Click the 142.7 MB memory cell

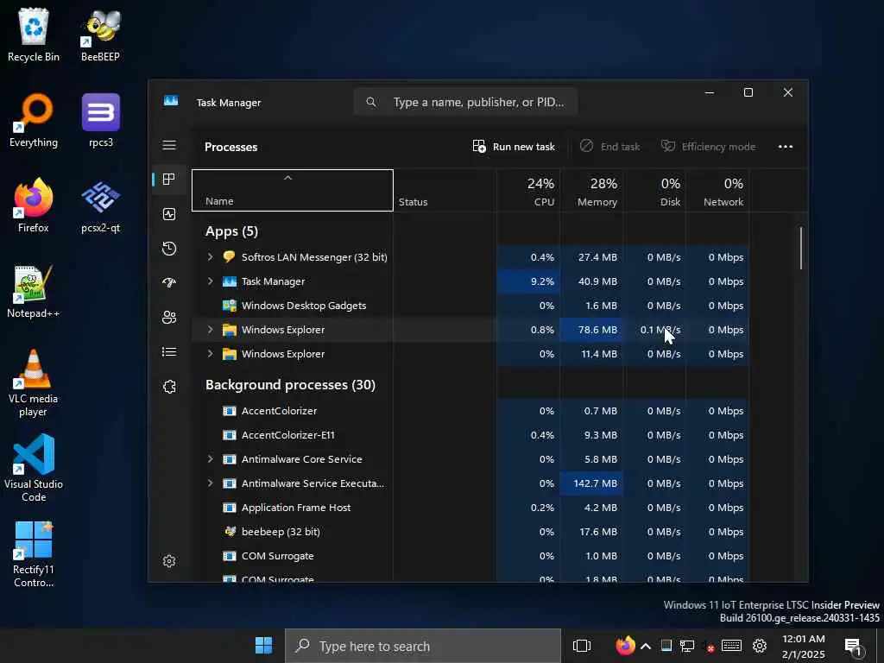tap(591, 483)
